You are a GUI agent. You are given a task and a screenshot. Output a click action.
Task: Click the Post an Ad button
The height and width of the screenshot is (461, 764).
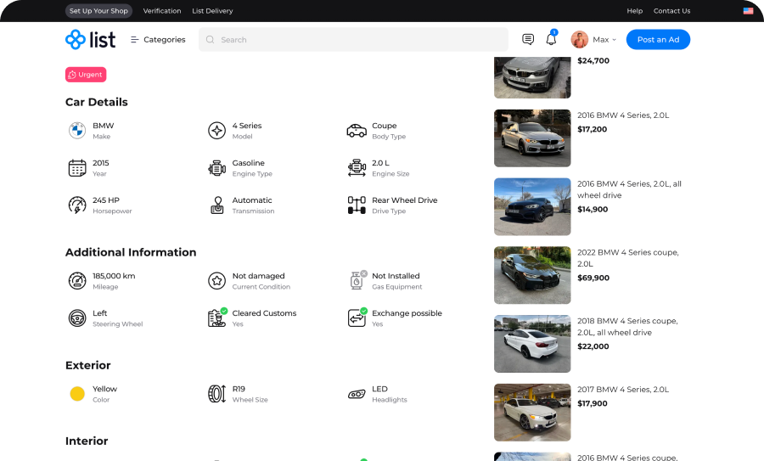click(658, 39)
